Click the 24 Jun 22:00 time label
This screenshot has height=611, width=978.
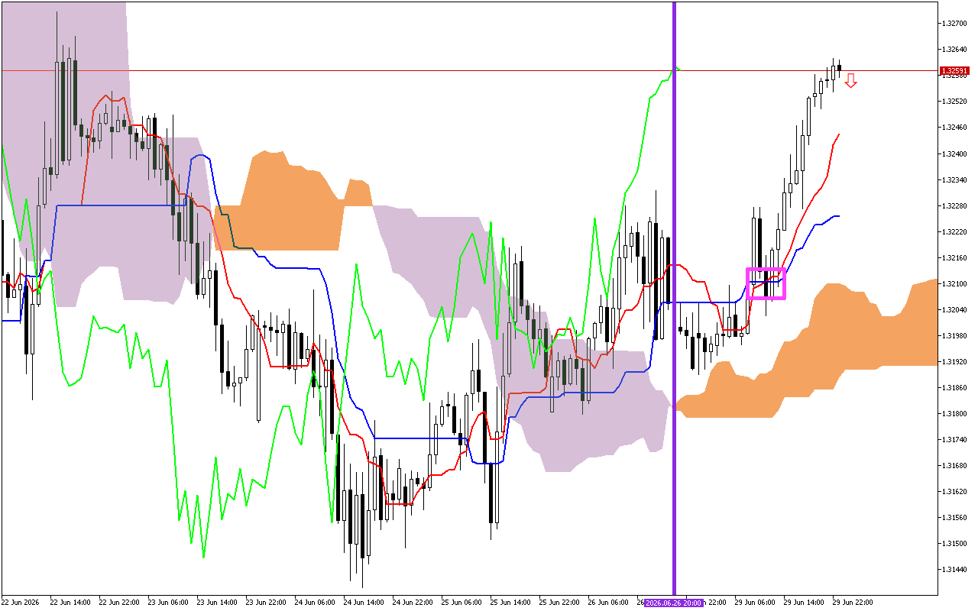tap(412, 603)
